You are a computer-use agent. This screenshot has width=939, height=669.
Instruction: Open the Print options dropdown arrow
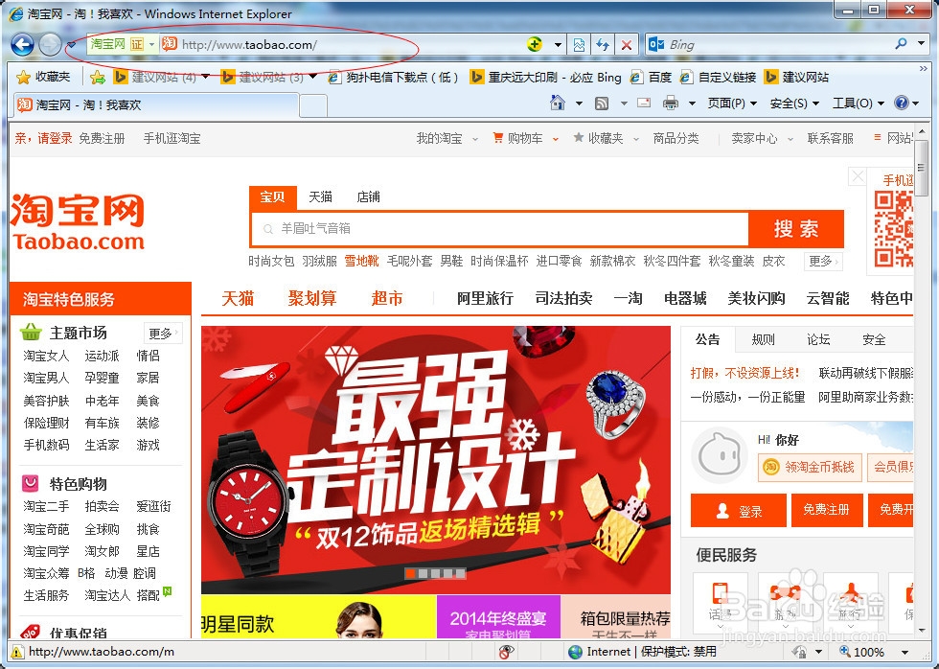click(692, 104)
